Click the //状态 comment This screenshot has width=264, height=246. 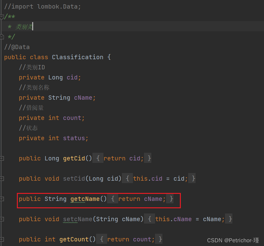28,128
